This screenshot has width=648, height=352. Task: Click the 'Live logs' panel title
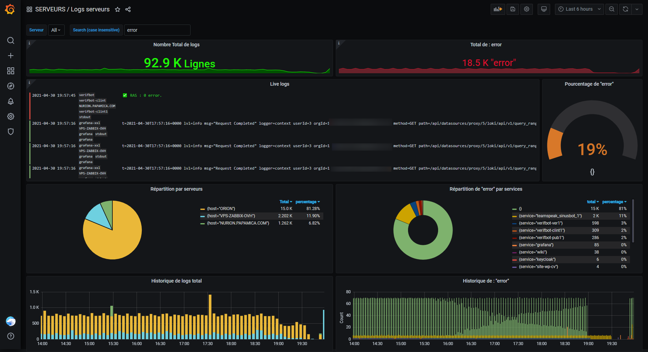279,84
